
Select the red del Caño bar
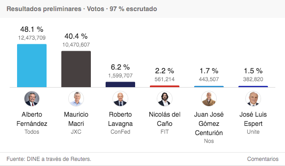point(165,86)
